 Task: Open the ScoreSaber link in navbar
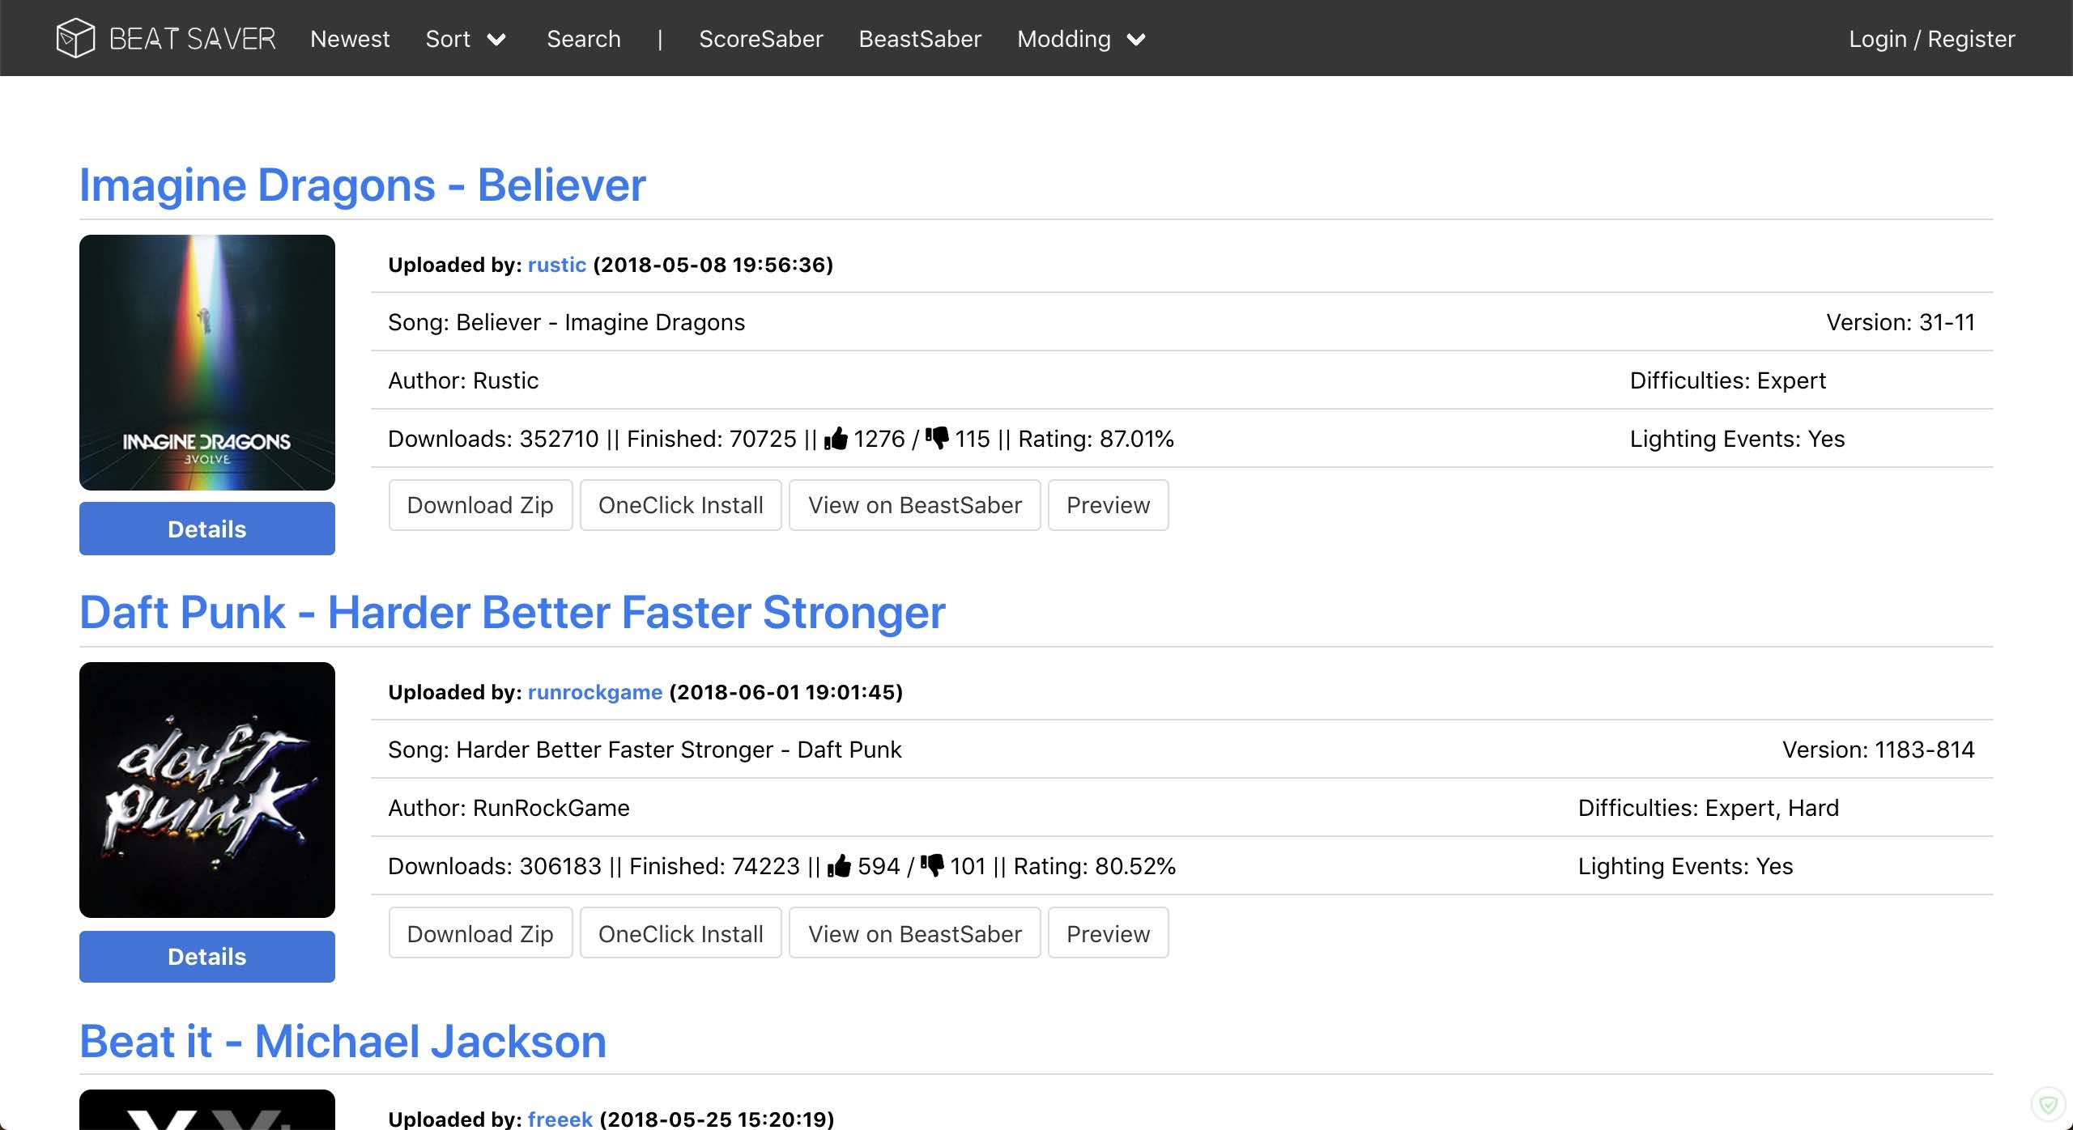[760, 39]
